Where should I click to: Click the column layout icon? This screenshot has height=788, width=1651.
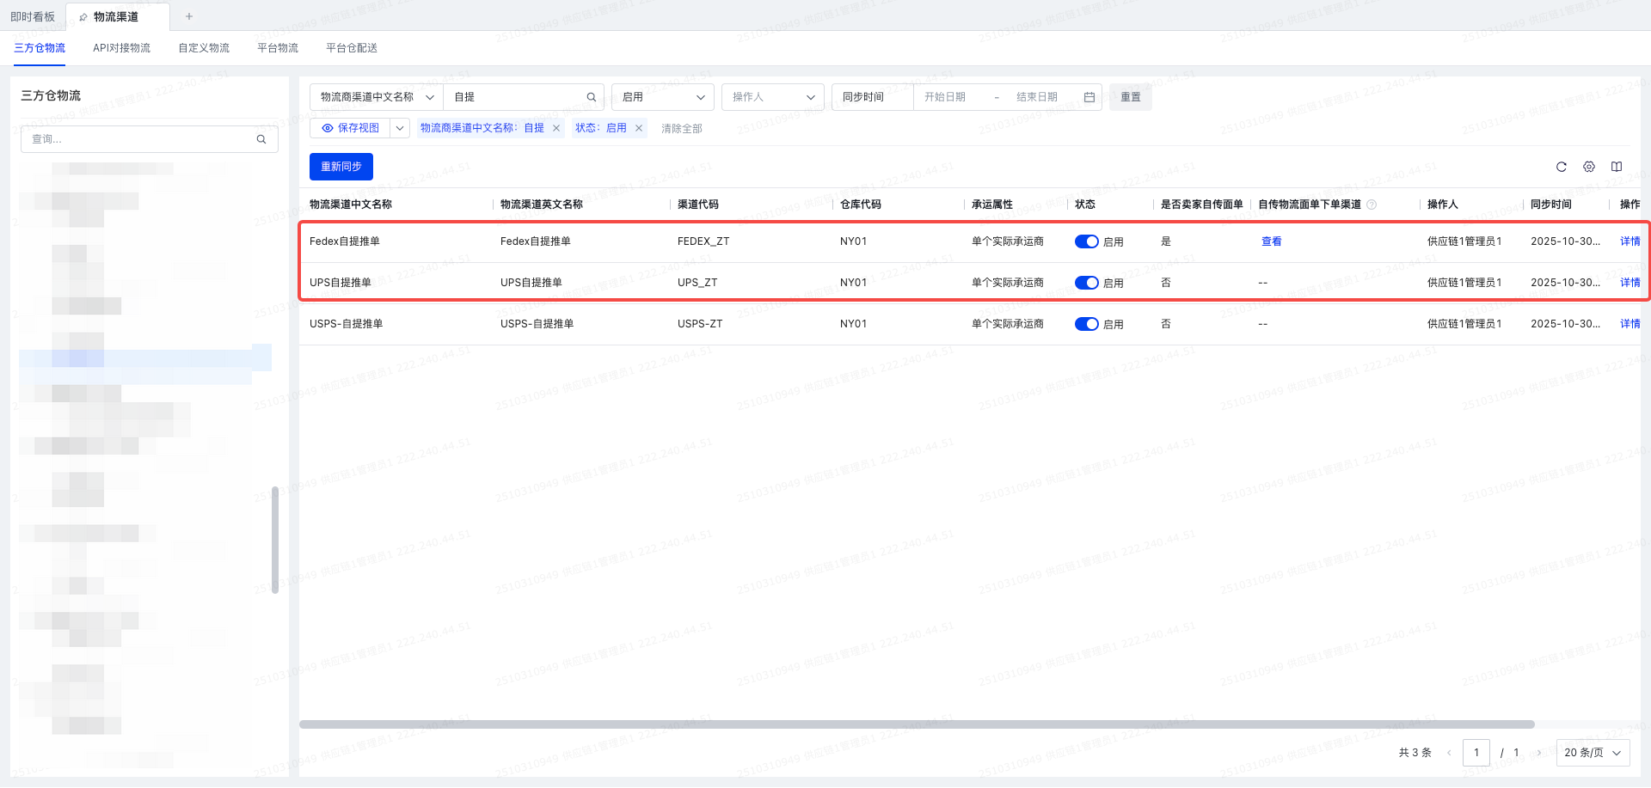tap(1616, 167)
